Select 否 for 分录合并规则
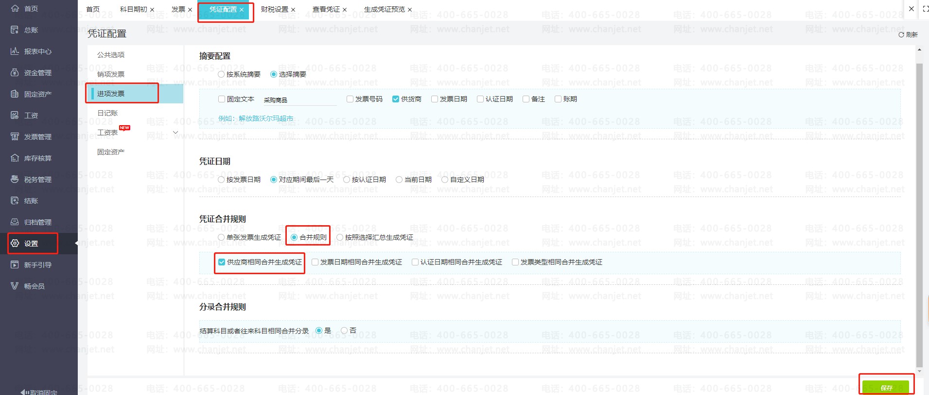The width and height of the screenshot is (929, 395). pyautogui.click(x=344, y=330)
